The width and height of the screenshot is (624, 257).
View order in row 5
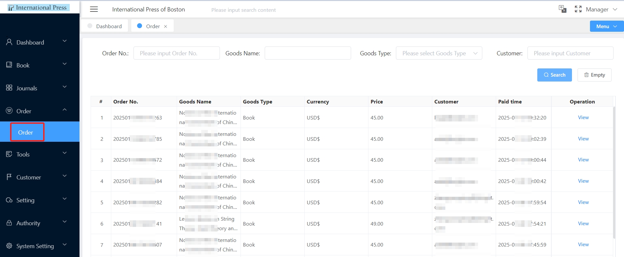click(x=583, y=202)
